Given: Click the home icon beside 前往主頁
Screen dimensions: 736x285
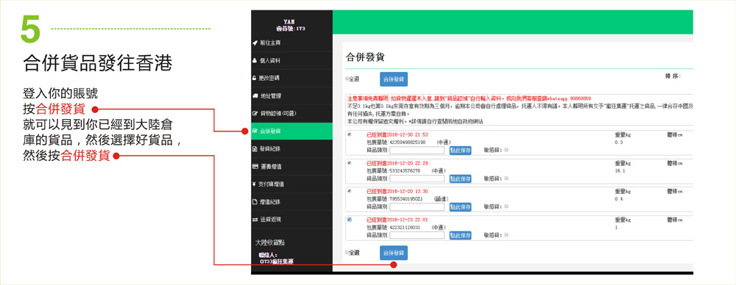Looking at the screenshot, I should pyautogui.click(x=255, y=43).
